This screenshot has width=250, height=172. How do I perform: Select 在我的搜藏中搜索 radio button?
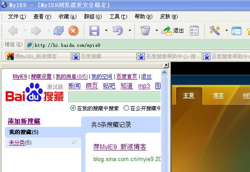73,108
